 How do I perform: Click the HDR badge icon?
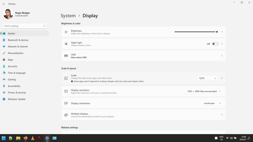[x=66, y=56]
